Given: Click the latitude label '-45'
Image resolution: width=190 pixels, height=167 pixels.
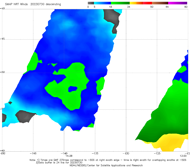Looking at the screenshot, I should coord(2,39).
